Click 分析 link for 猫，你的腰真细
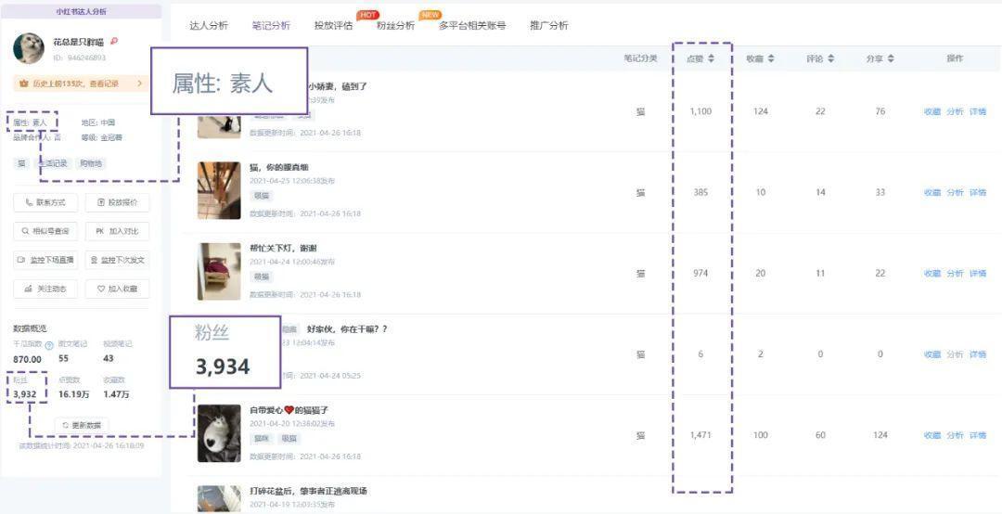Screen dimensions: 1002x514 [x=955, y=192]
